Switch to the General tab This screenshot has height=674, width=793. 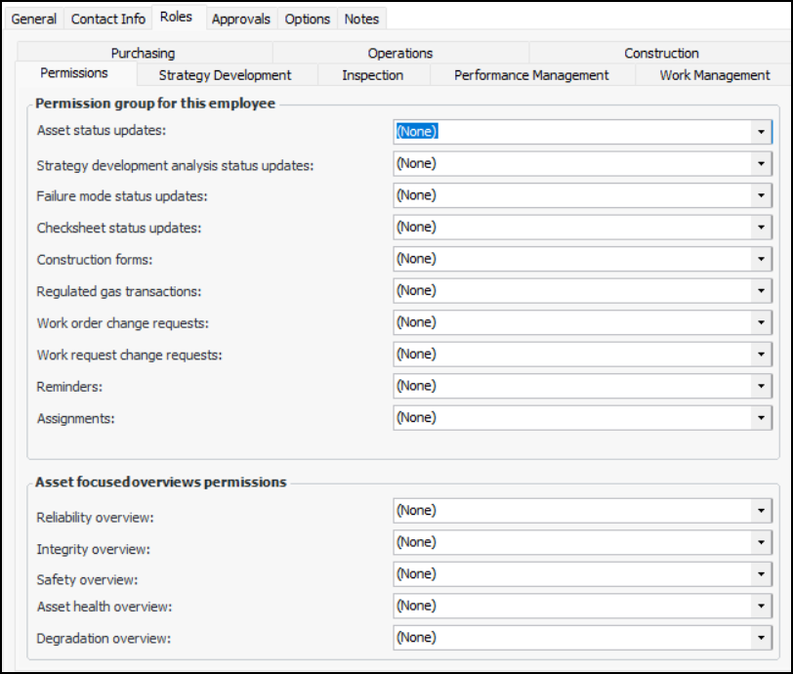pos(34,19)
